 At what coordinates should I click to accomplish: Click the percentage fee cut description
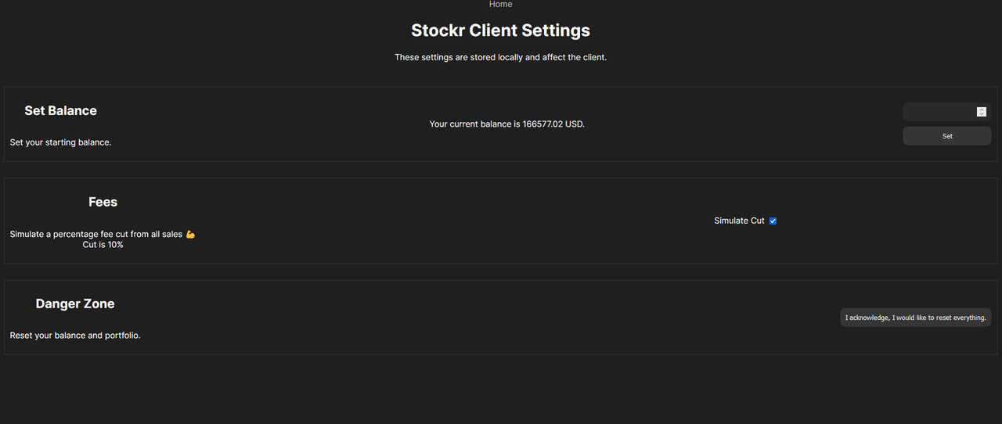tap(96, 235)
